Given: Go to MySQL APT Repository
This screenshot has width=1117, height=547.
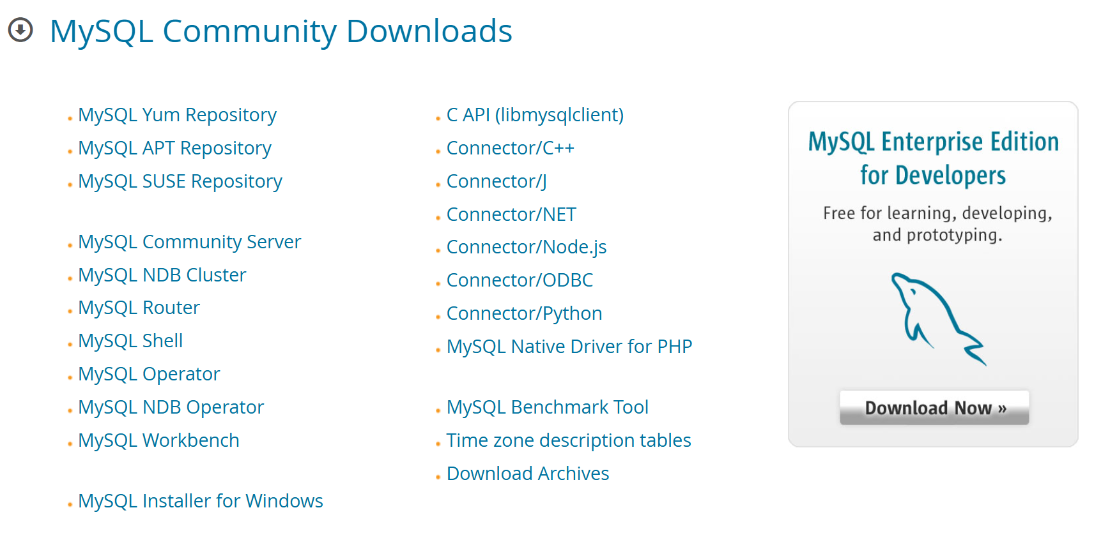Looking at the screenshot, I should (174, 148).
